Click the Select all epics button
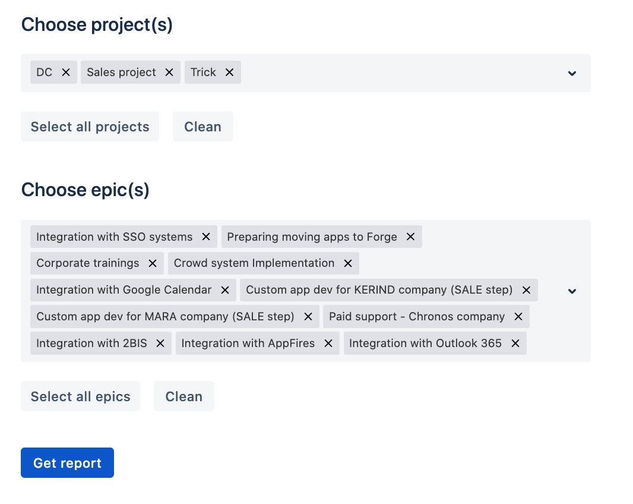This screenshot has height=504, width=633. point(80,396)
